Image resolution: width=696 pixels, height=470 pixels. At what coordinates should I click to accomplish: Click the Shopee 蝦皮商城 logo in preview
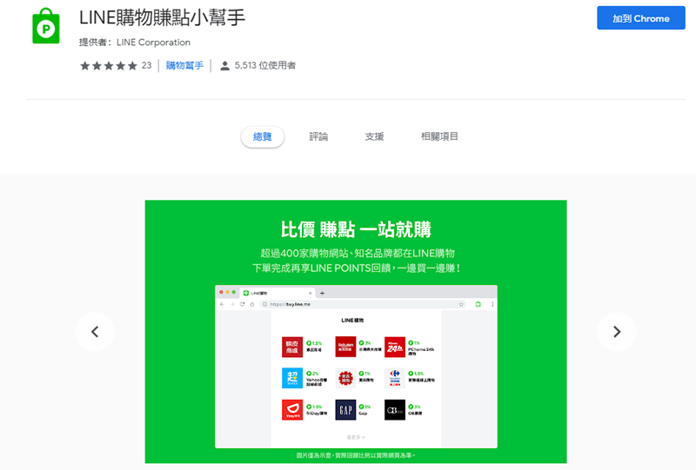[x=292, y=348]
